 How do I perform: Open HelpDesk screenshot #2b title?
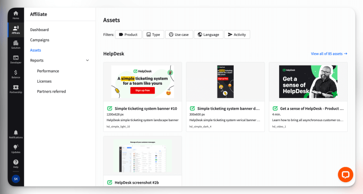click(x=137, y=183)
